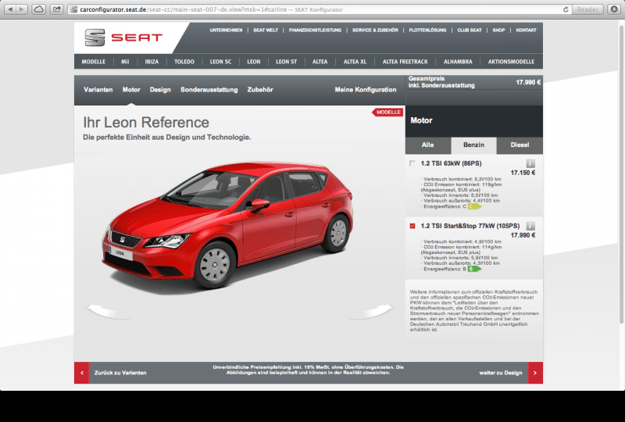Open Meine Konfiguration

366,90
